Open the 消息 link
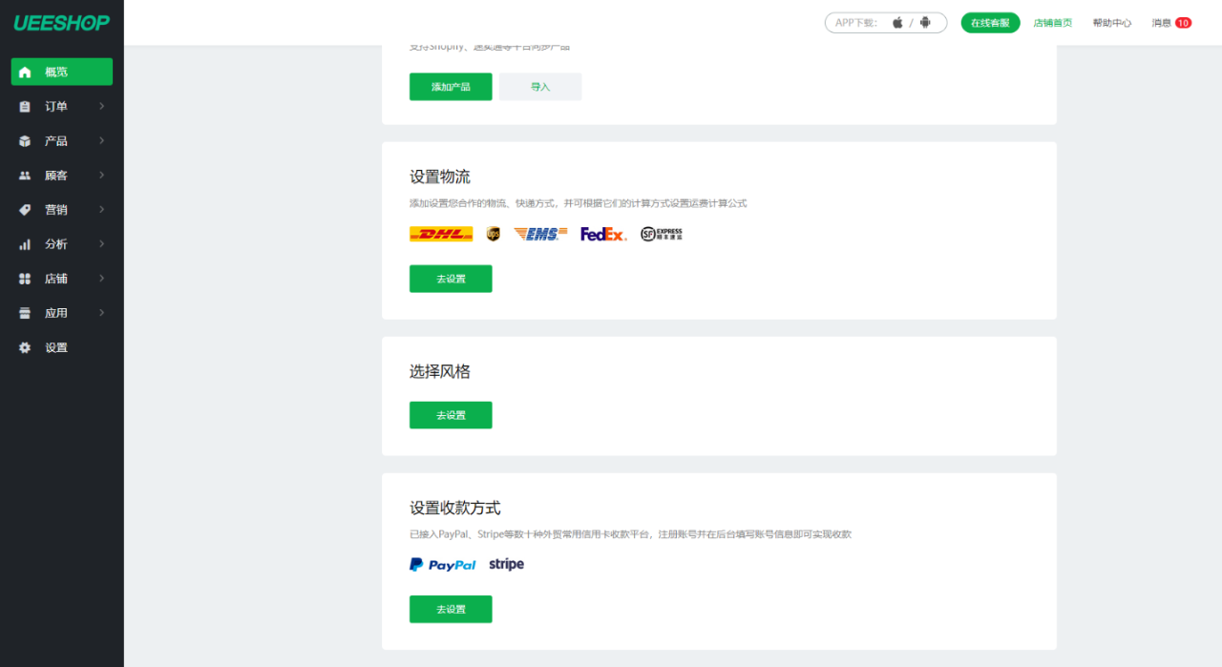The width and height of the screenshot is (1222, 667). (x=1161, y=23)
